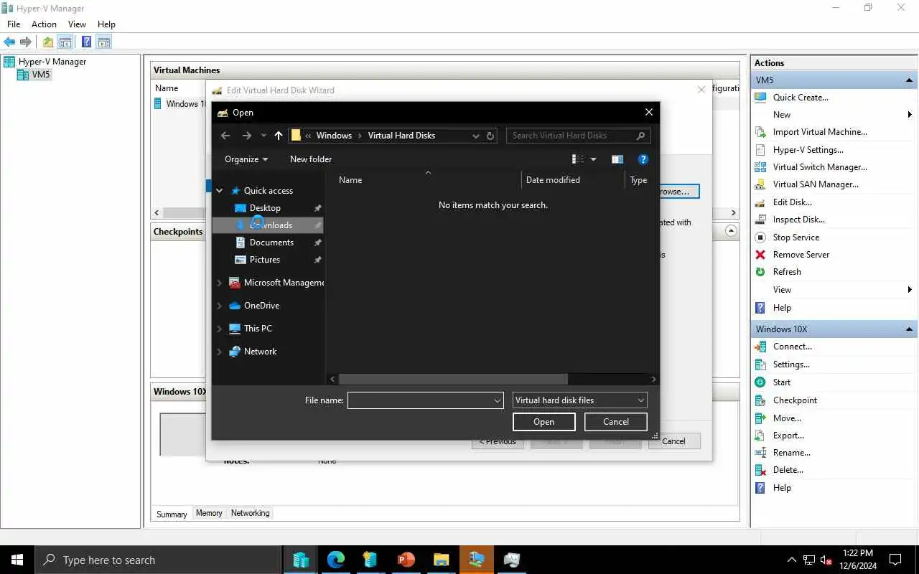Click the Edit Disk icon
The height and width of the screenshot is (574, 919).
(760, 202)
